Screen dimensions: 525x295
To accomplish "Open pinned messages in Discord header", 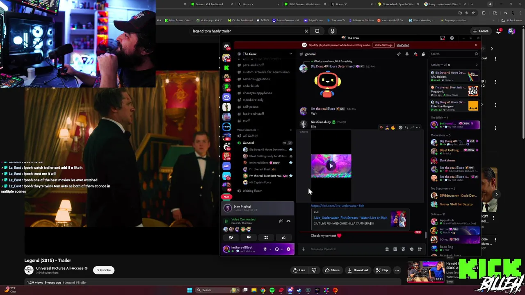I will [x=415, y=54].
